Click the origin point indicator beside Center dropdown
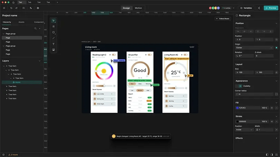Screen dimensions: 280x157 click(277, 48)
